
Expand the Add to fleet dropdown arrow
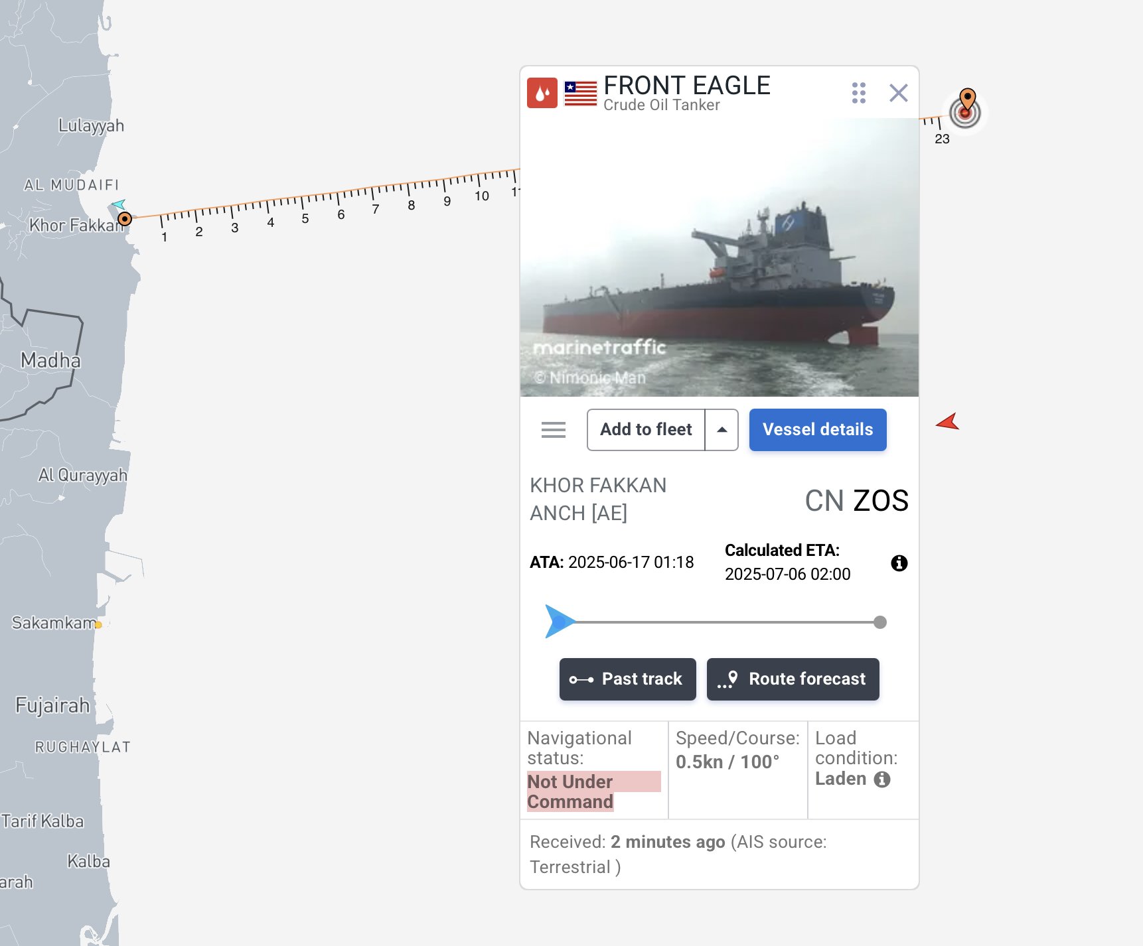click(722, 430)
